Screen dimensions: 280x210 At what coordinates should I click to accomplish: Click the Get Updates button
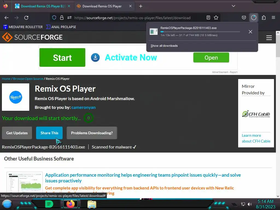(17, 133)
